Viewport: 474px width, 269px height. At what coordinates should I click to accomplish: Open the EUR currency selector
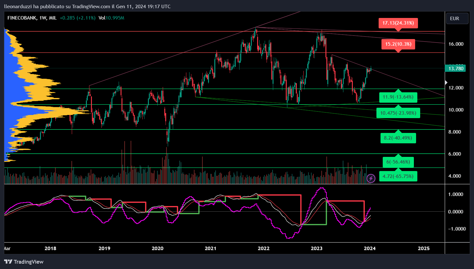457,19
